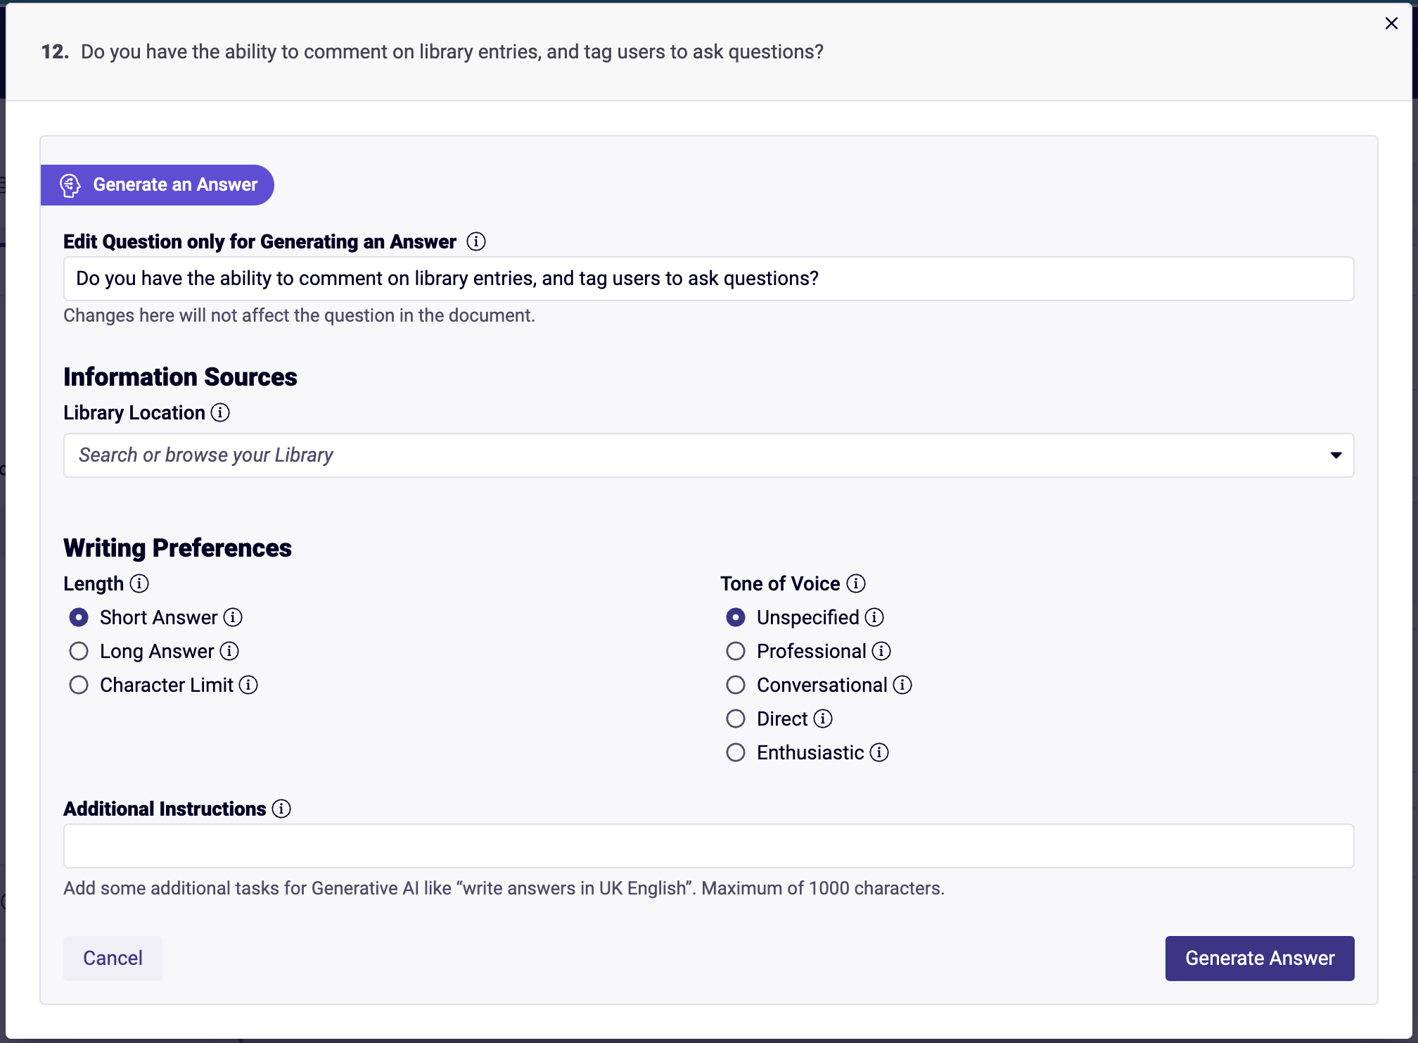
Task: Click the info icon beside Edit Question label
Action: [477, 241]
